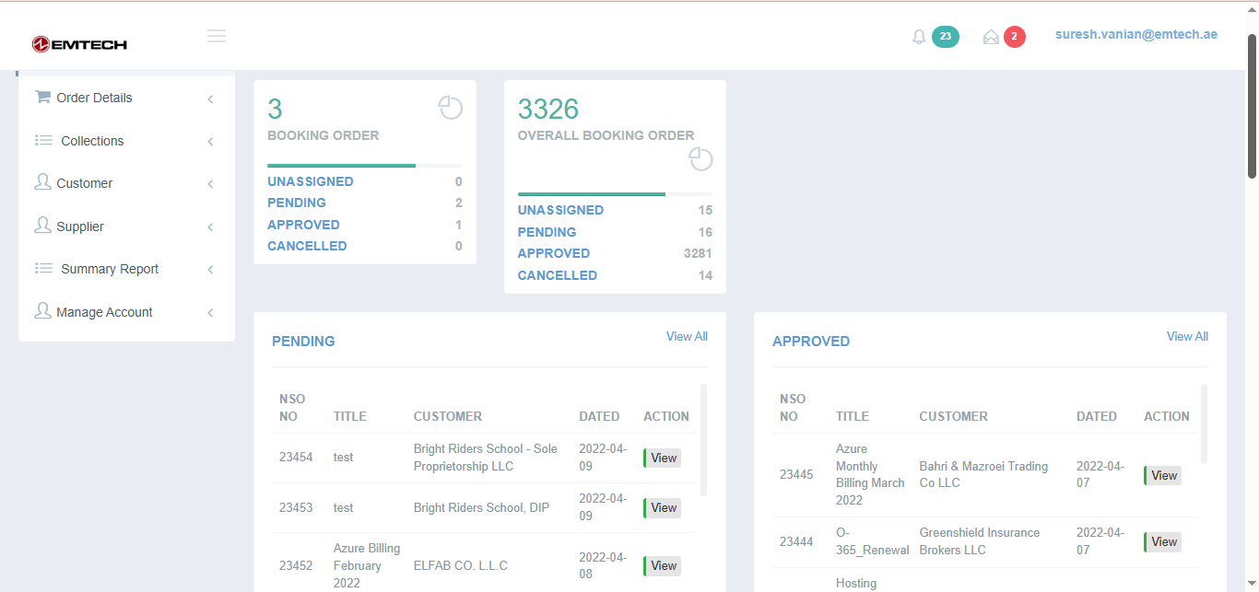This screenshot has width=1259, height=592.
Task: Expand the Summary Report chevron
Action: [x=210, y=270]
